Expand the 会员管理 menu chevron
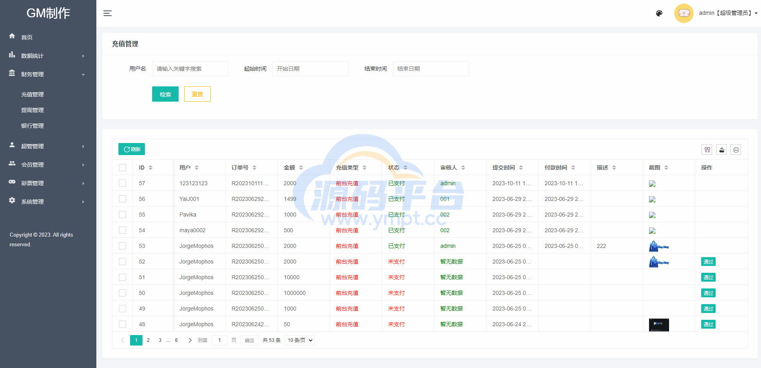 pyautogui.click(x=83, y=165)
